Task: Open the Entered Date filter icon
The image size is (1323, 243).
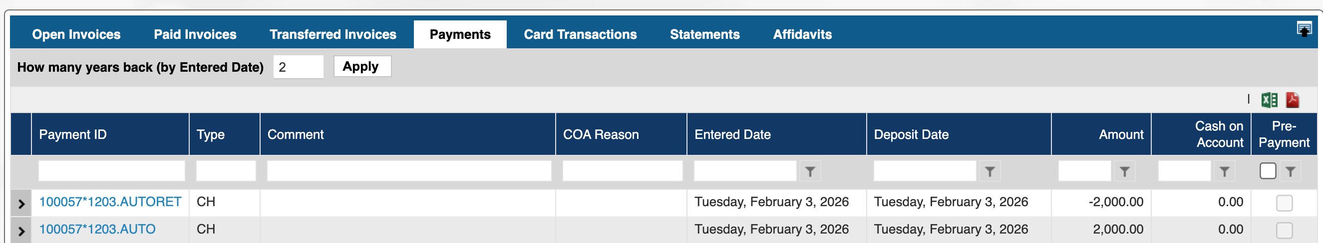Action: pos(810,172)
